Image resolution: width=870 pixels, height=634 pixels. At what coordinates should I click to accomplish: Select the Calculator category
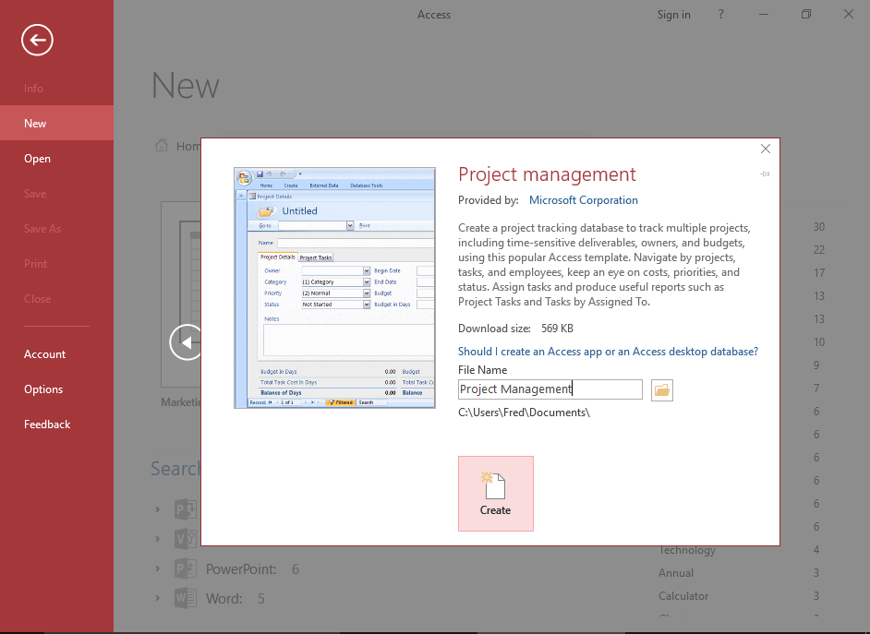[683, 596]
